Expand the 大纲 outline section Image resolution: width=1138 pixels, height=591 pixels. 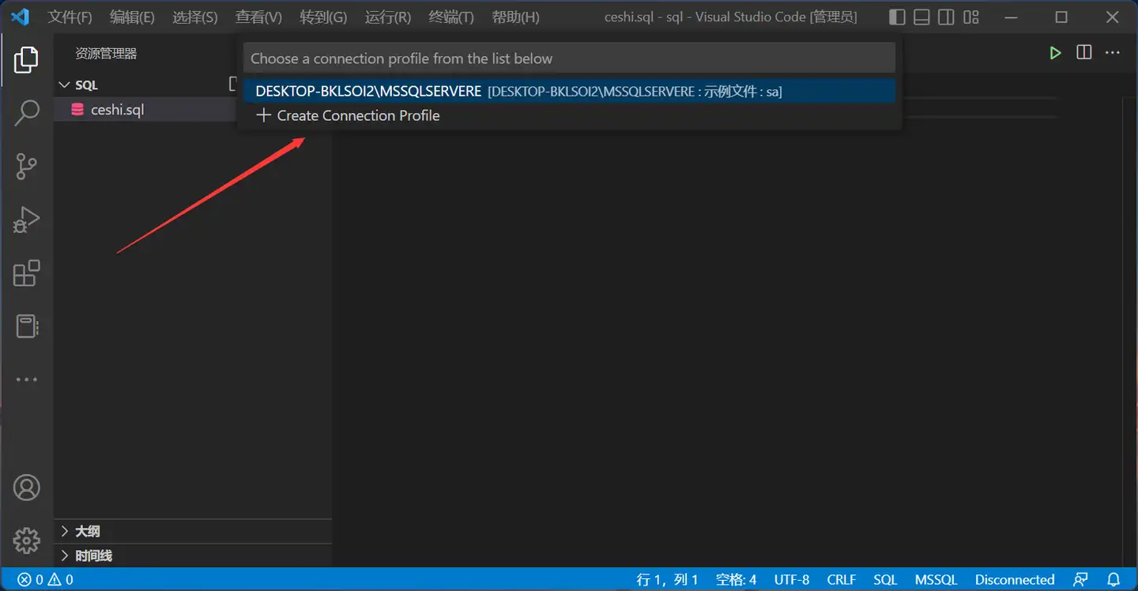coord(193,532)
